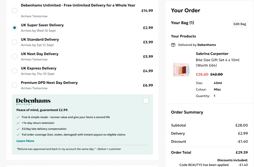
Task: Tick the Debenhams Deliver+ checkbox
Action: (x=146, y=101)
